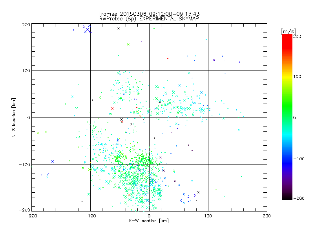Click the black X marker above N-S 100
The width and height of the screenshot is (314, 235).
click(119, 28)
